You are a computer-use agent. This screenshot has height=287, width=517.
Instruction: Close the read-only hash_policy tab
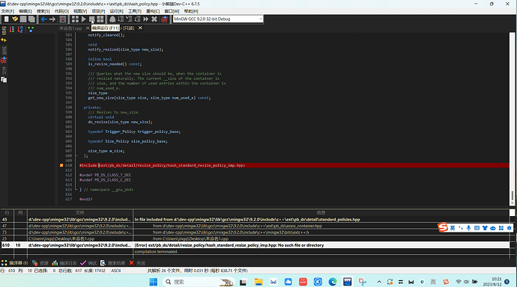140,28
